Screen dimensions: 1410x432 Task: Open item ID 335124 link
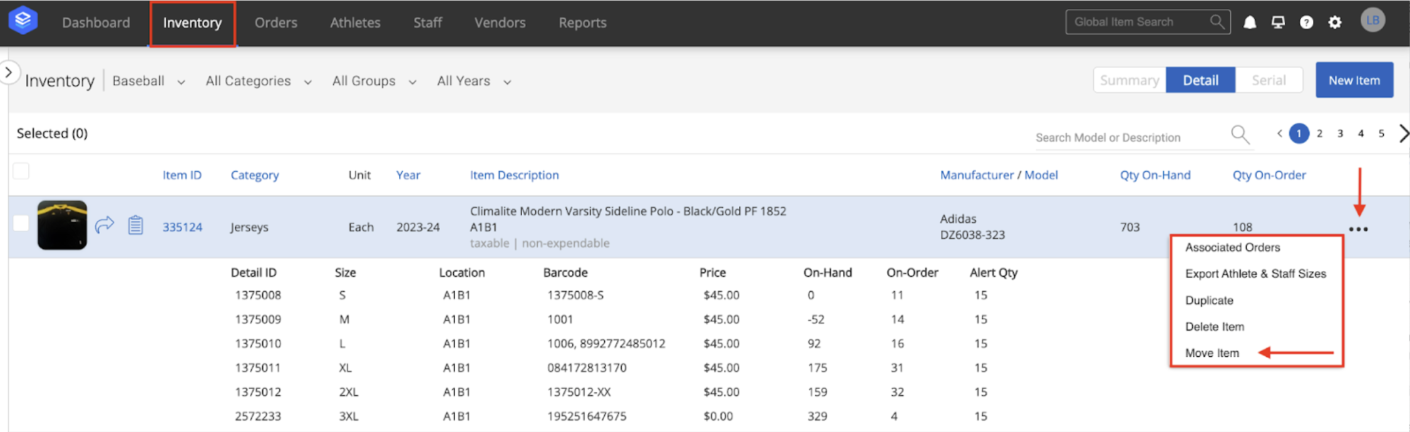(182, 227)
